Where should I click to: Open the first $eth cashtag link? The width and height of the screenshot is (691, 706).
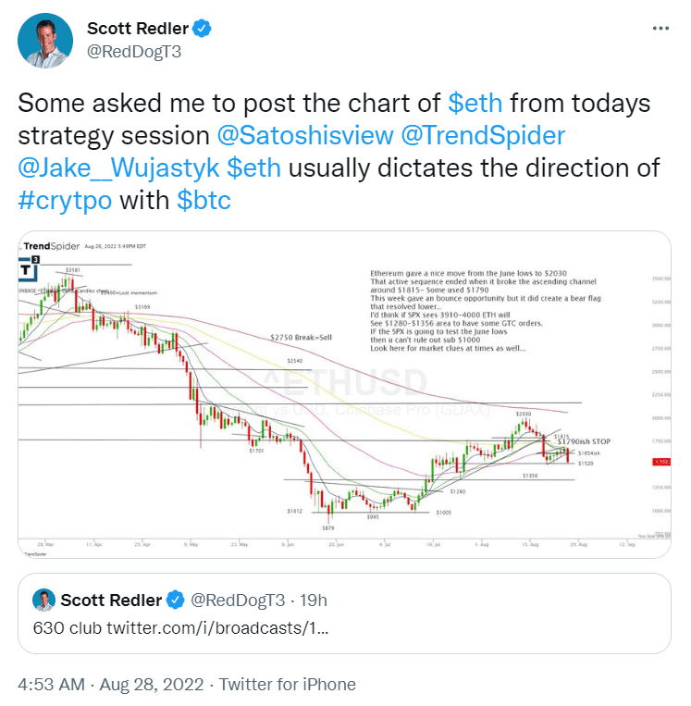coord(475,103)
